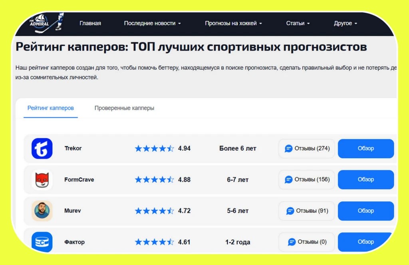This screenshot has height=265, width=409.
Task: Click the Обзор button for FormCrave
Action: click(x=366, y=180)
